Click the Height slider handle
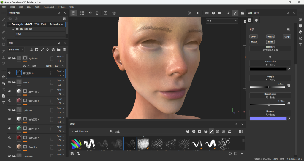 coord(269,87)
